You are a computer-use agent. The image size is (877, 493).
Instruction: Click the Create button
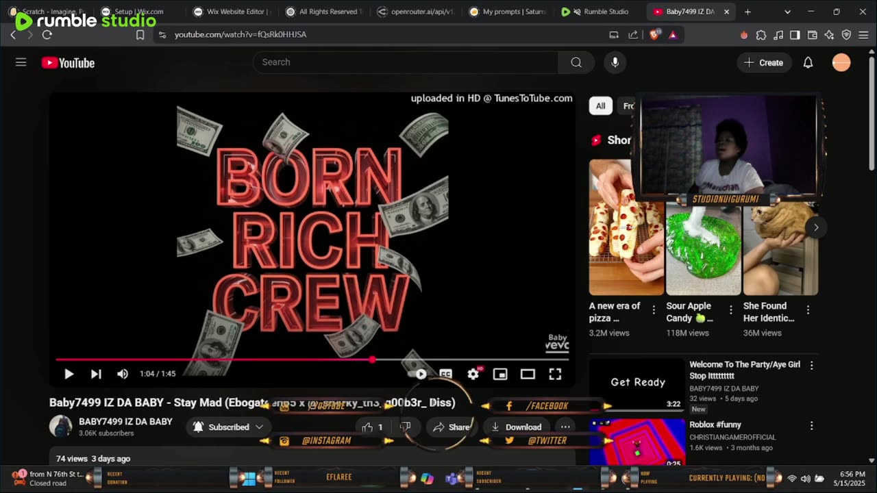pos(764,62)
